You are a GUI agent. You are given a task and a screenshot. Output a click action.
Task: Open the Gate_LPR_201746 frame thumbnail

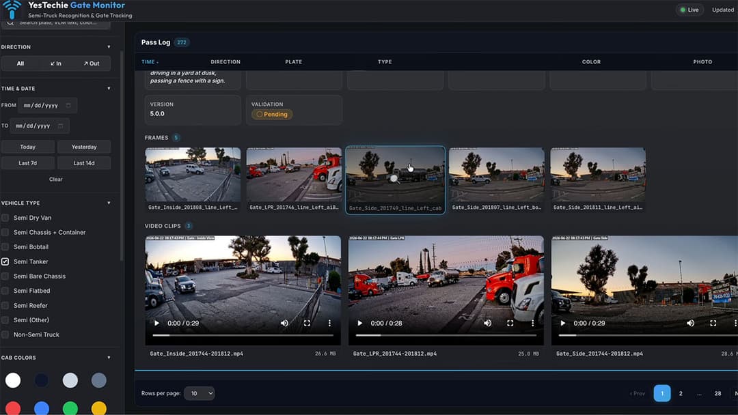point(294,180)
